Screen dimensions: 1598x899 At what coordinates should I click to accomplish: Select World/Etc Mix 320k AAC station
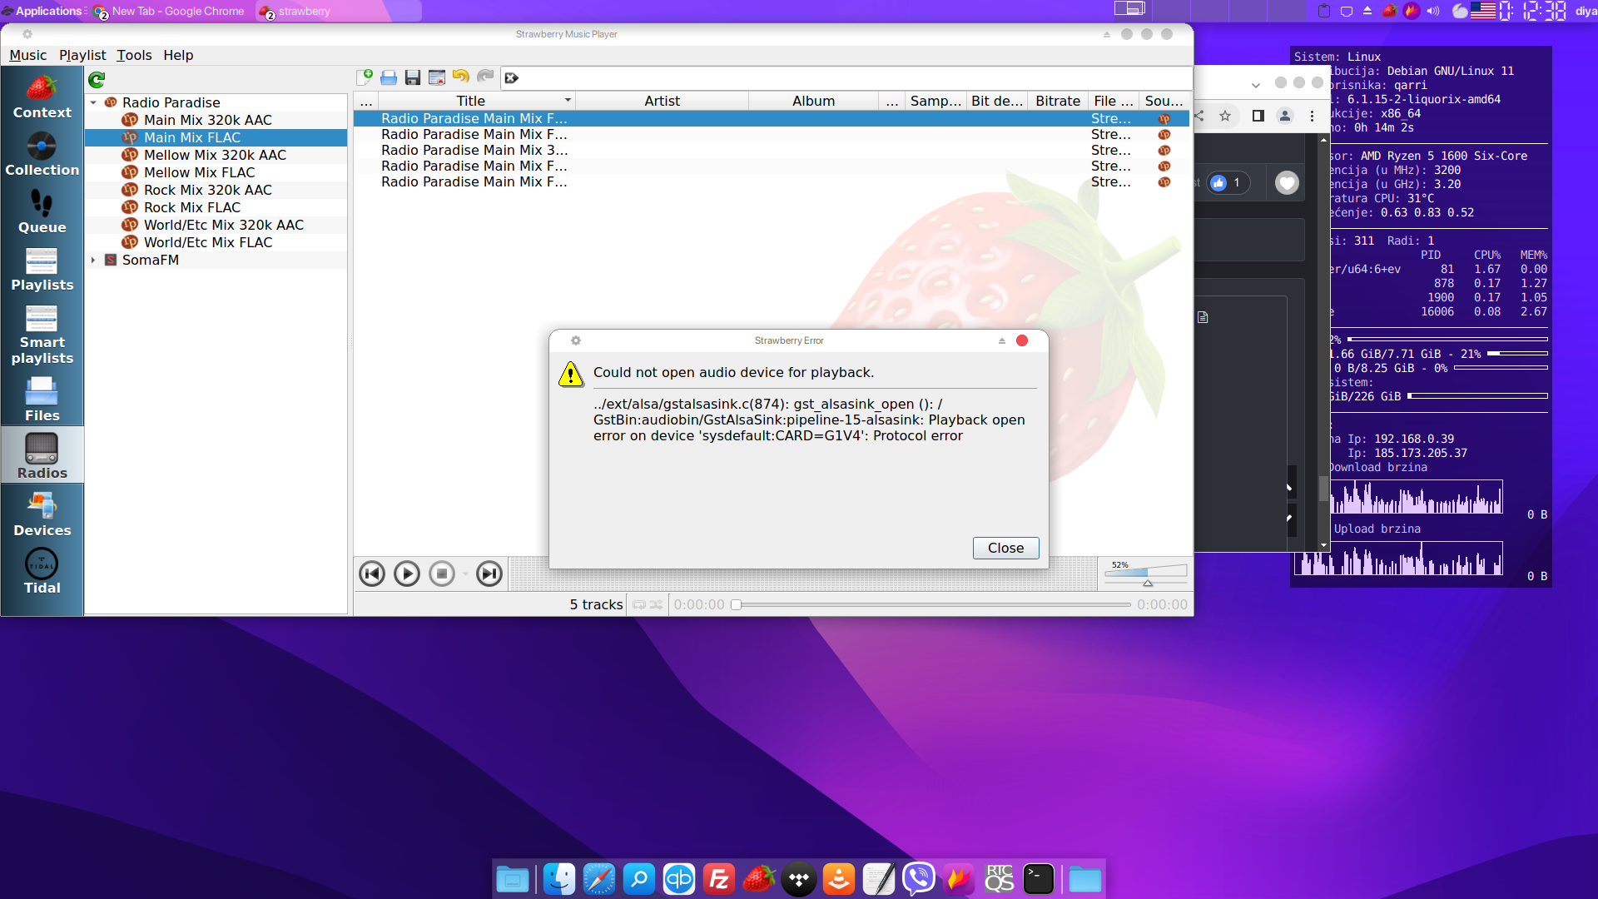tap(223, 225)
